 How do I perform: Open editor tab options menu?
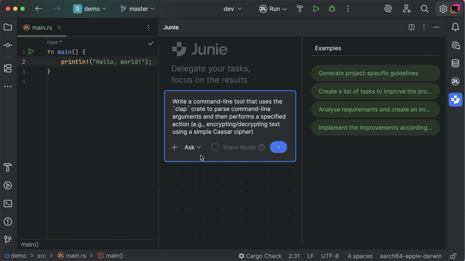pyautogui.click(x=149, y=28)
